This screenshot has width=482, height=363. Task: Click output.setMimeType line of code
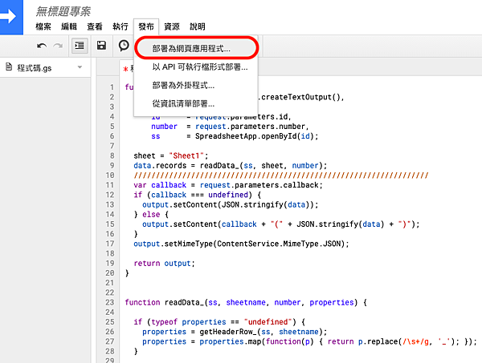[x=241, y=244]
